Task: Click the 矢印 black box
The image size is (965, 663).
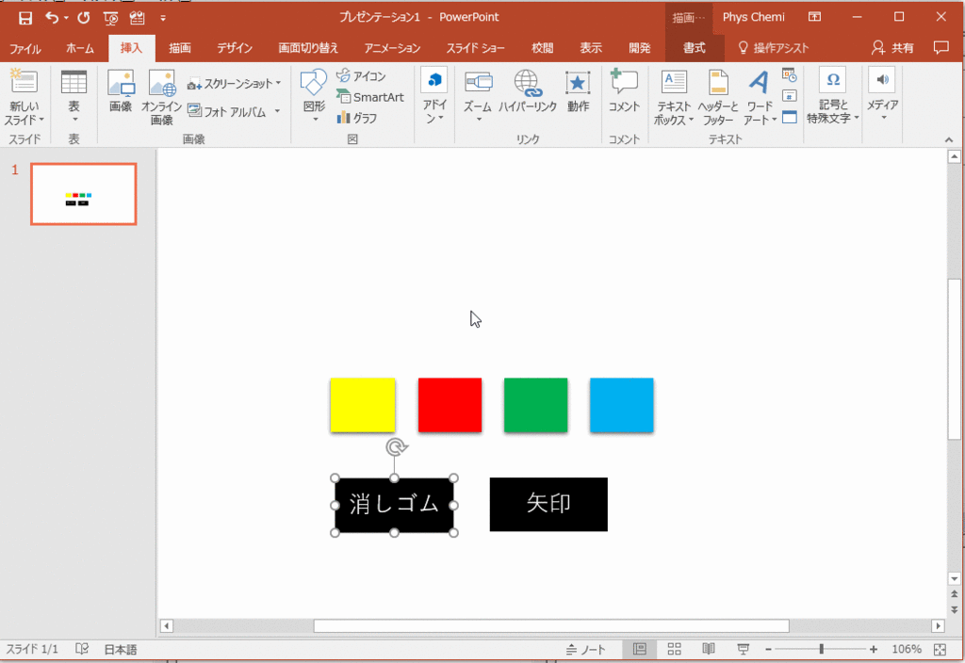Action: [x=548, y=505]
